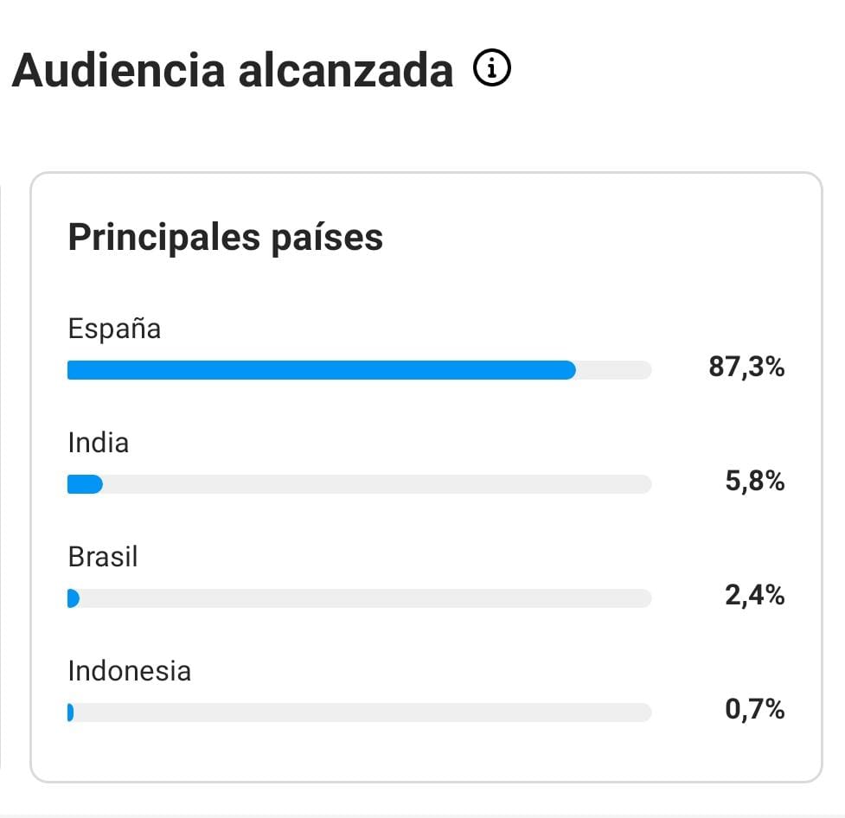Select the grey part of the India bar

pos(377,484)
